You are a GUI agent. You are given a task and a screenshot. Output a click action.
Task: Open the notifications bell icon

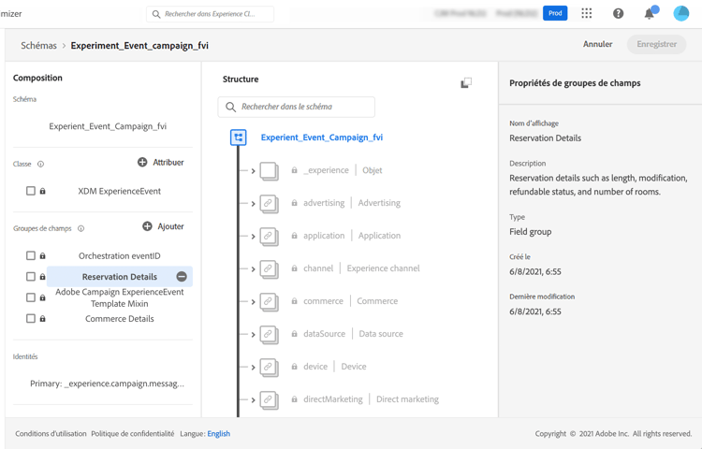[649, 13]
